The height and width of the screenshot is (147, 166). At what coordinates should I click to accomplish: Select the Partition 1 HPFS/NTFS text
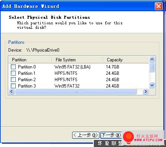(x=66, y=73)
